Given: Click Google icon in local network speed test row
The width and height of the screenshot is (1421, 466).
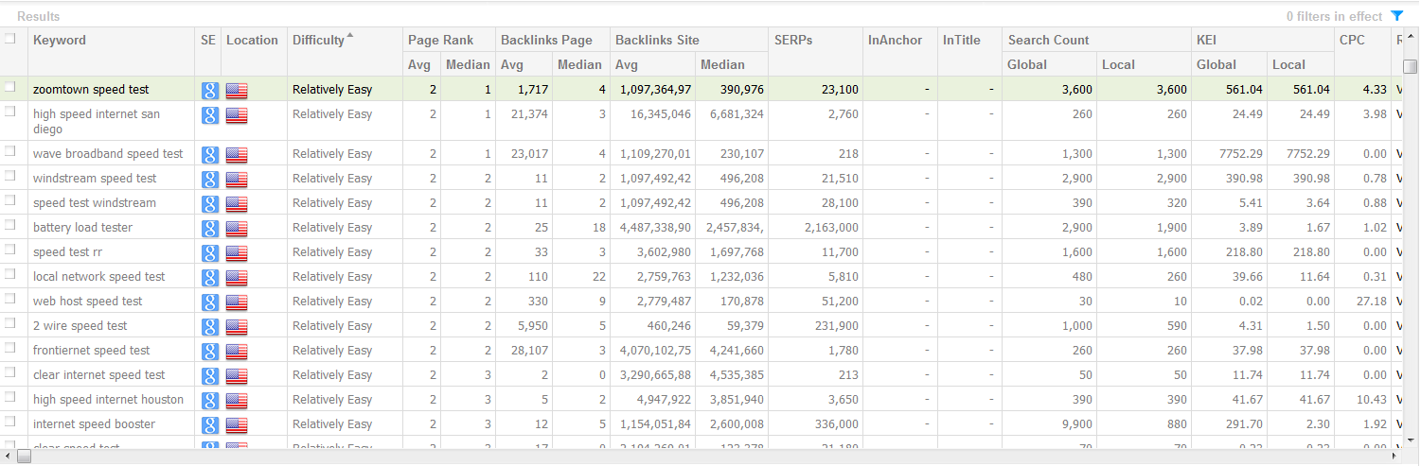Looking at the screenshot, I should pos(210,278).
